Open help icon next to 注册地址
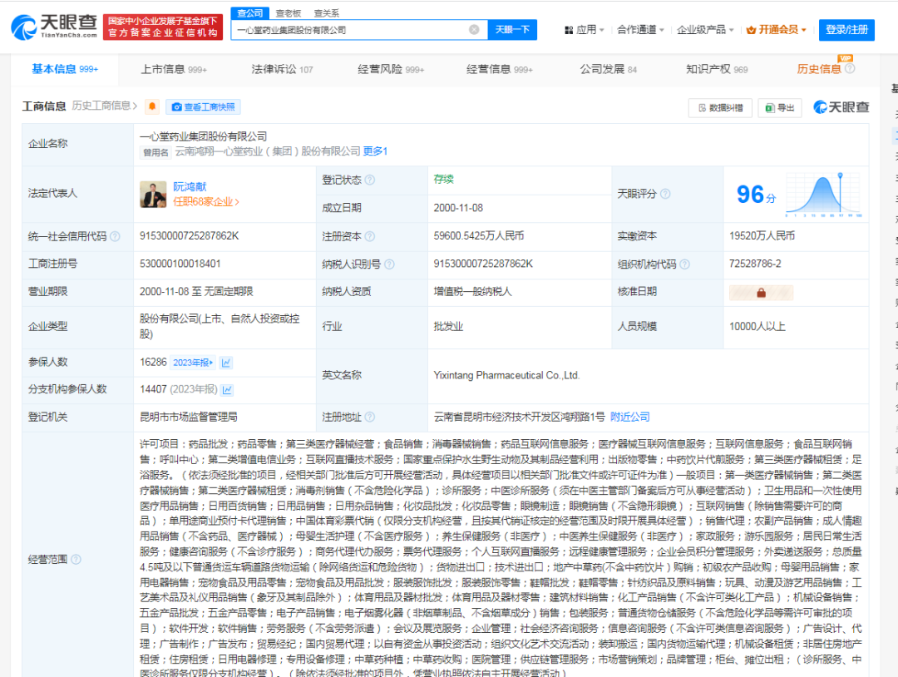Image resolution: width=898 pixels, height=677 pixels. [370, 417]
